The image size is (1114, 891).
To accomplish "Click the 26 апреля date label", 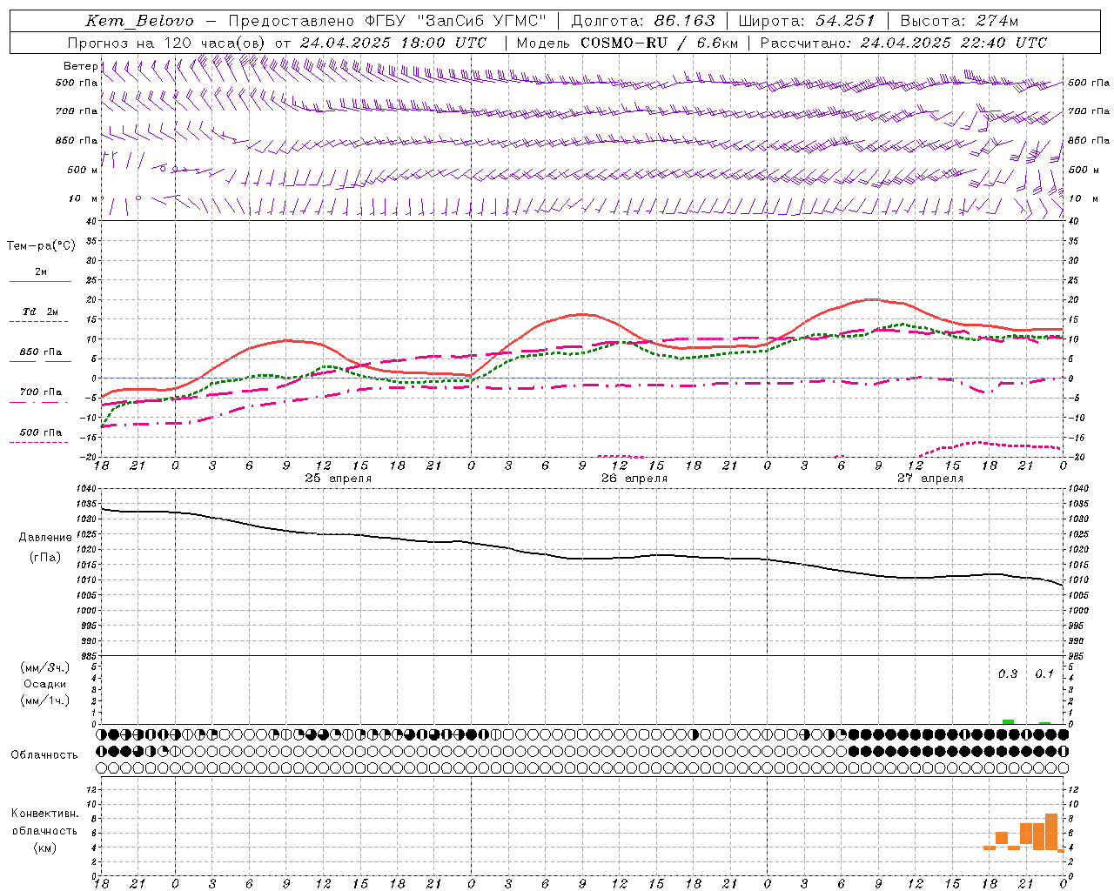I will pos(634,479).
